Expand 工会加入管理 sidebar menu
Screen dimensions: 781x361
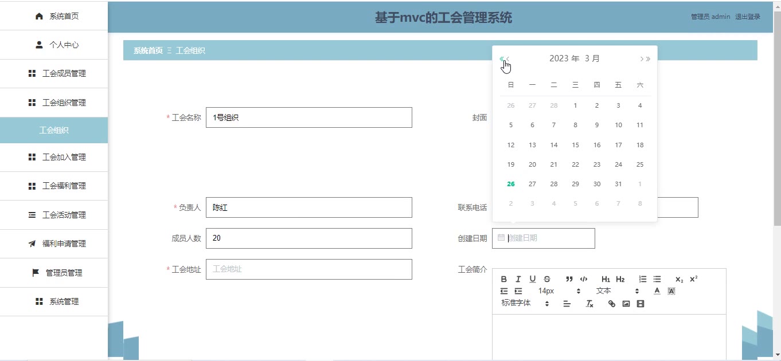[54, 157]
